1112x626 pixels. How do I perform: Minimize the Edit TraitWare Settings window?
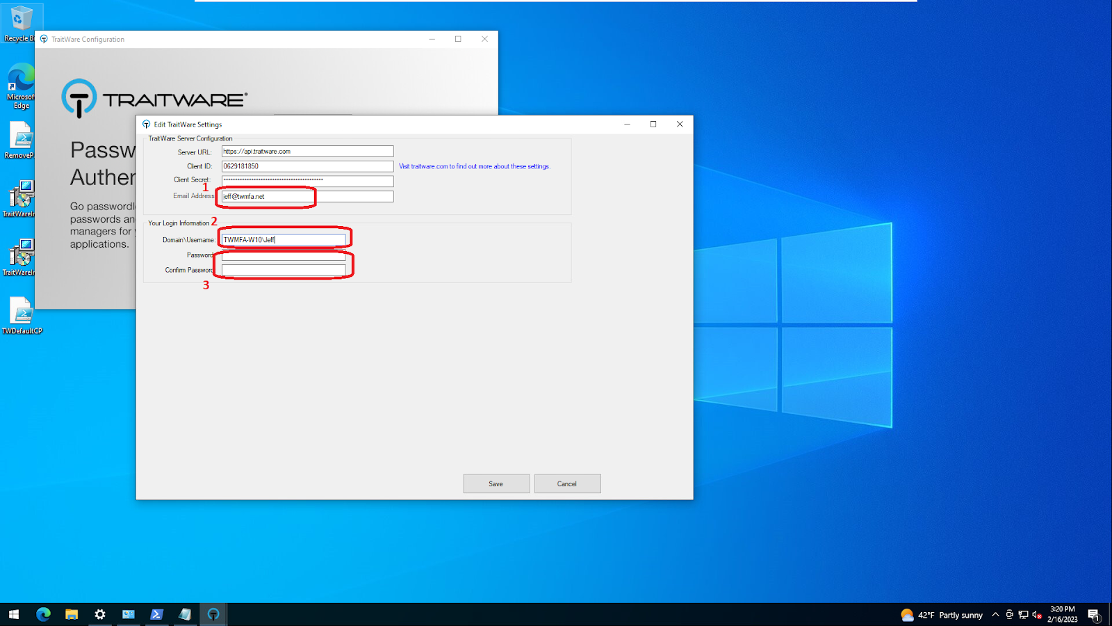click(x=627, y=124)
